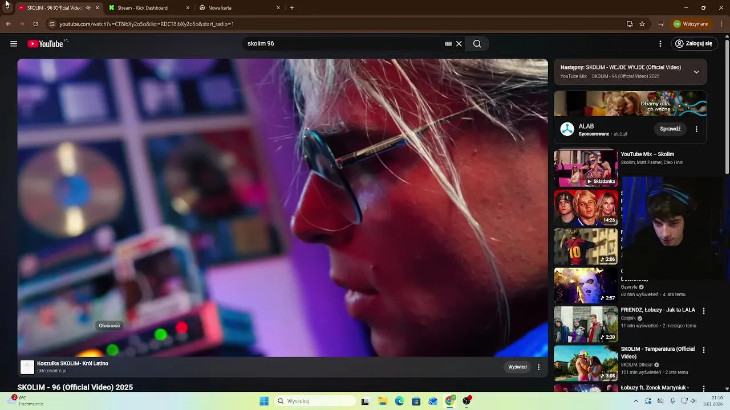Play the FRIENDZ, Łobuzy - Jak ta LALA thumbnail
Screen dimensions: 730x410
pos(586,325)
